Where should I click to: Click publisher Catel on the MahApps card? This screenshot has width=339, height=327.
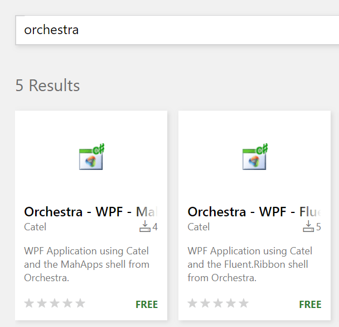click(x=35, y=227)
